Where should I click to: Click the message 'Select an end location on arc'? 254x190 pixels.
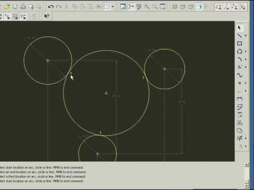click(43, 172)
